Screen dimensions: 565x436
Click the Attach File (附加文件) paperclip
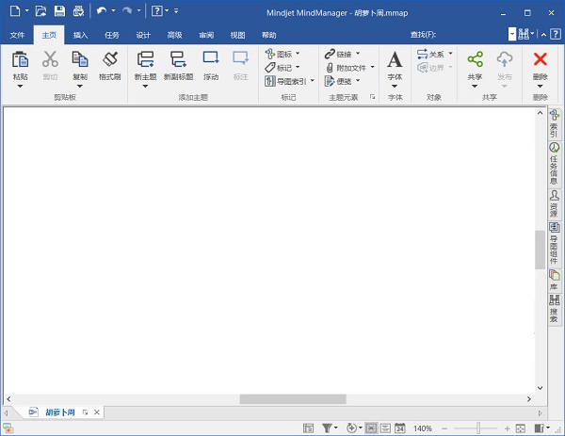pos(330,68)
